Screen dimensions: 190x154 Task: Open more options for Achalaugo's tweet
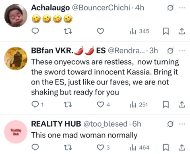tap(182, 8)
